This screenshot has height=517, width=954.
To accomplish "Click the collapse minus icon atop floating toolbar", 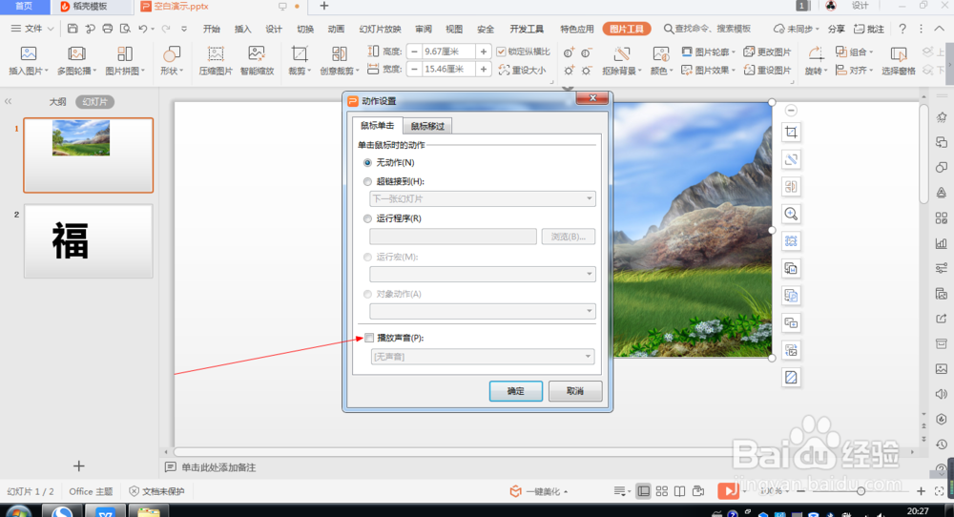I will 791,110.
